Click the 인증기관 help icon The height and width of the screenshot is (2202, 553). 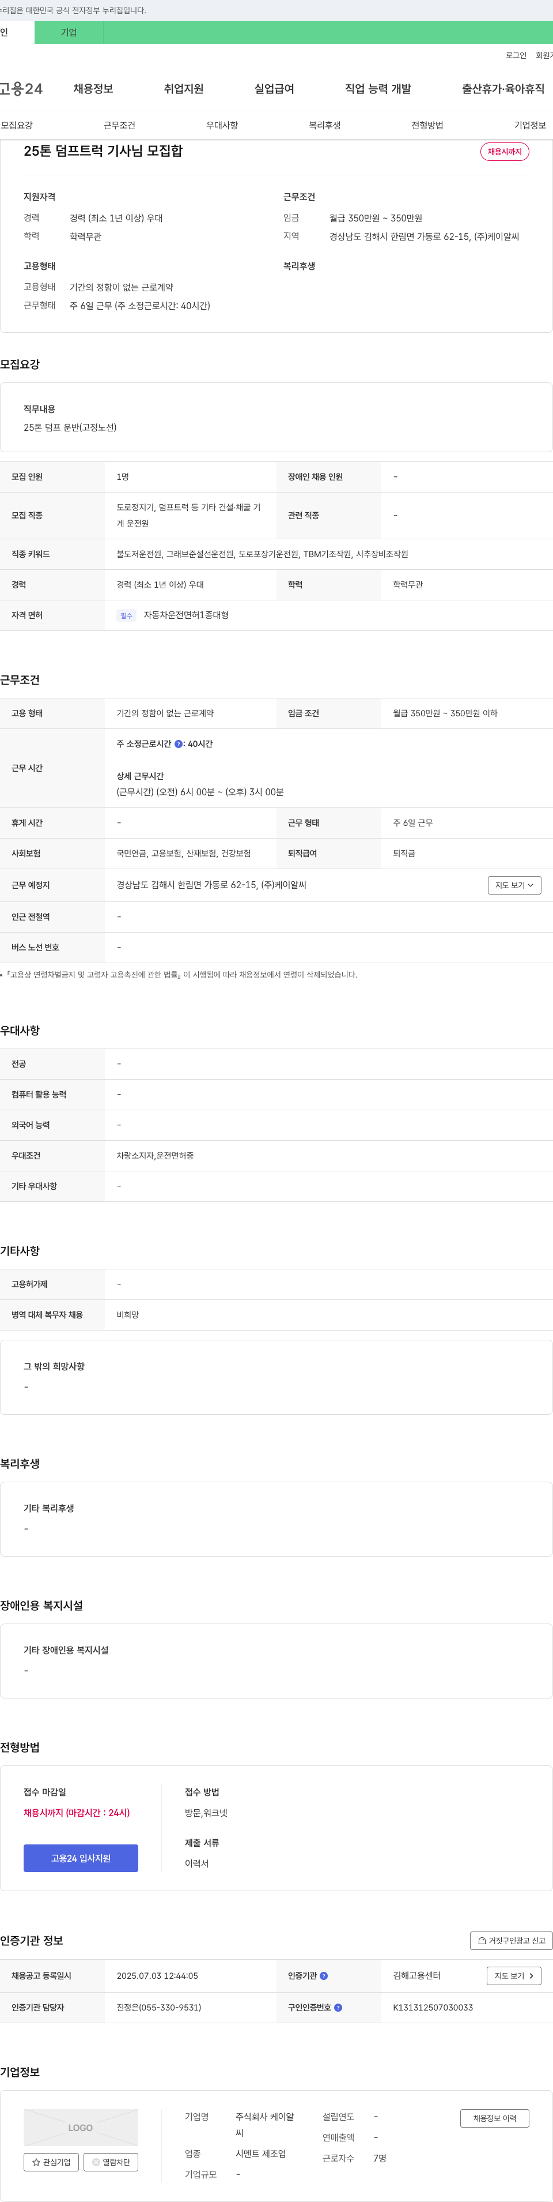[323, 1976]
